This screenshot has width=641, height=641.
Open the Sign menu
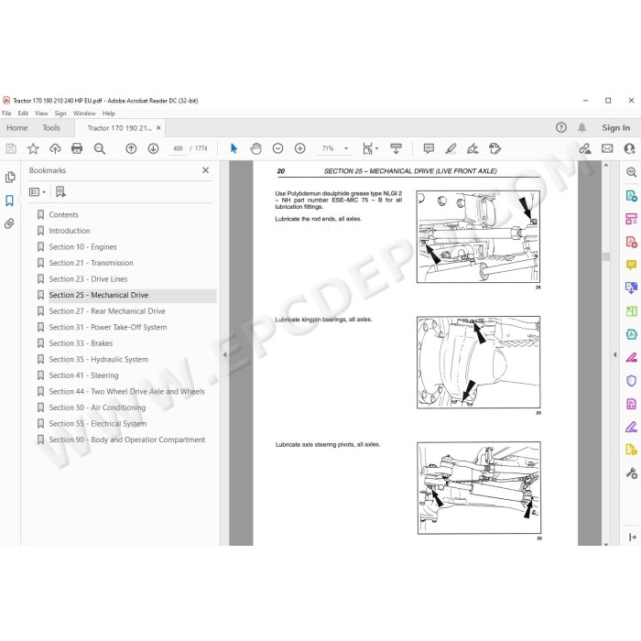point(60,114)
